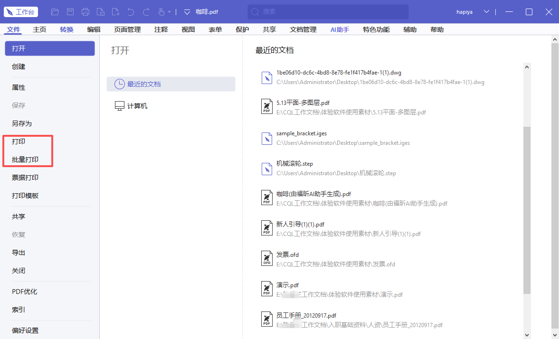The image size is (559, 339).
Task: Open recent file sample_bracket.iges by name
Action: 302,134
